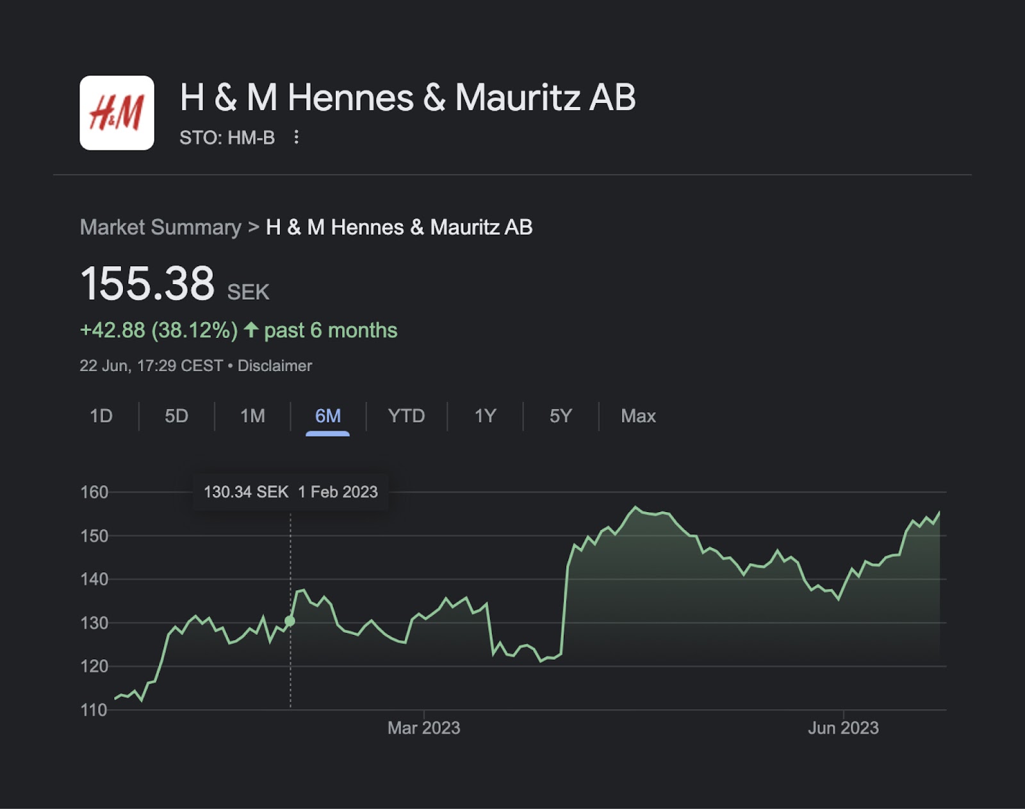Show the Max time range
1025x809 pixels.
click(x=638, y=416)
